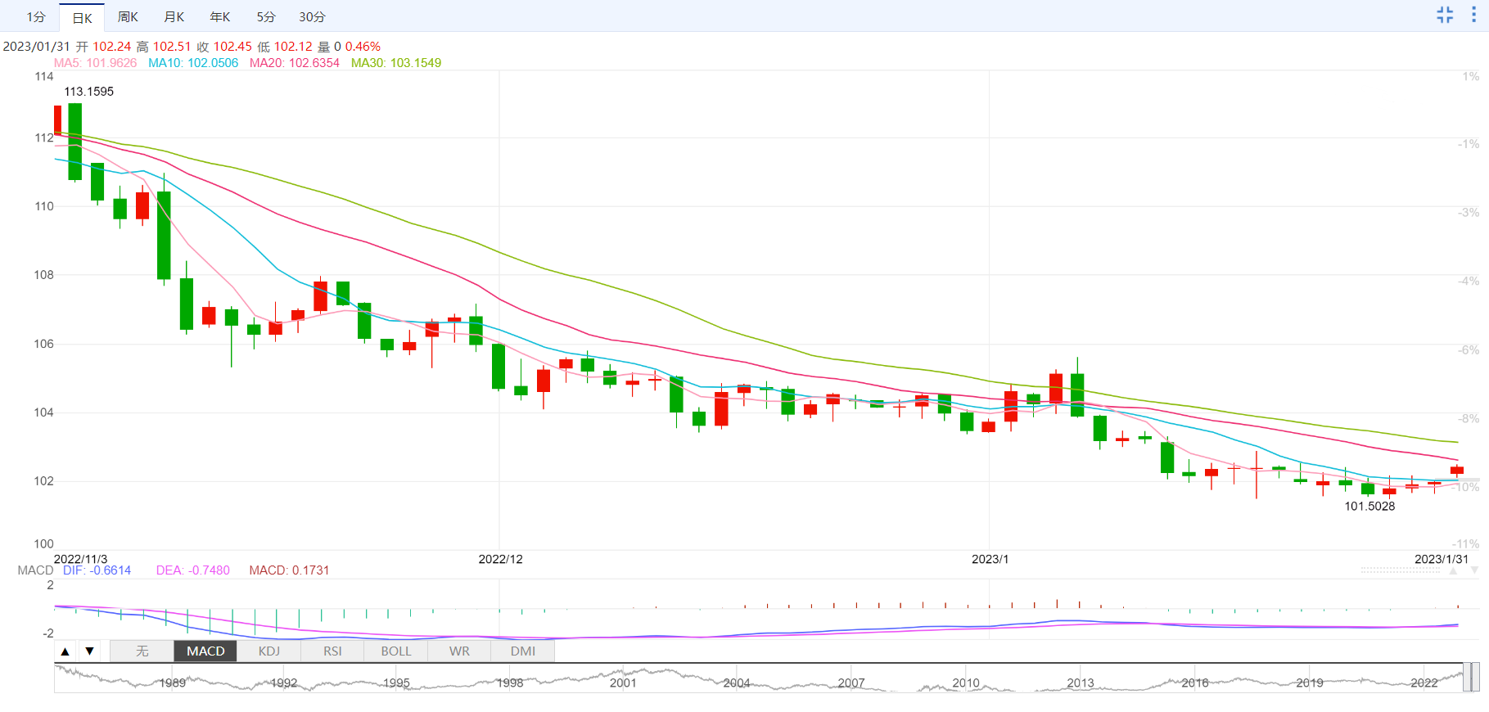
Task: Click the timeline range slider handle
Action: pos(1472,678)
